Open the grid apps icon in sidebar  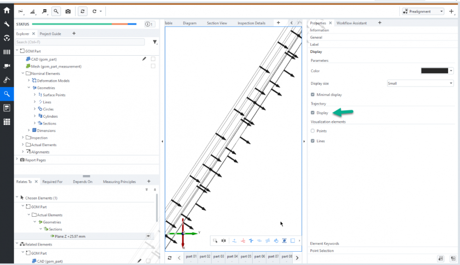tap(6, 122)
